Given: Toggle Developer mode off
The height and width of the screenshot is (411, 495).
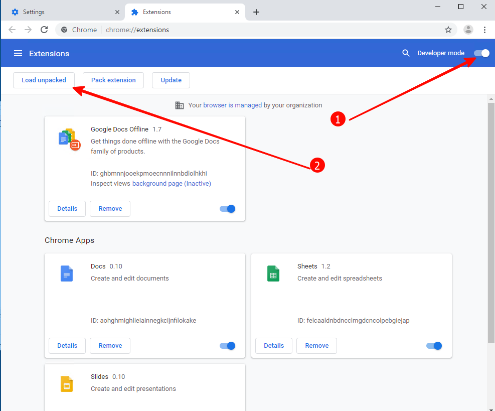Looking at the screenshot, I should [482, 53].
